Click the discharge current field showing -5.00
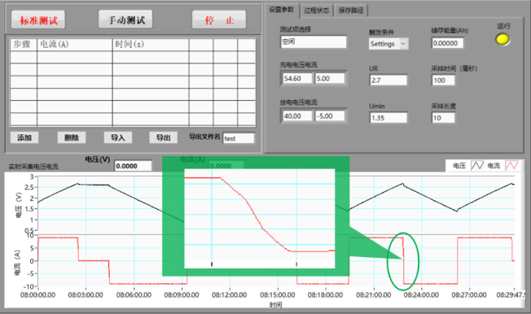The width and height of the screenshot is (531, 314). pos(330,116)
